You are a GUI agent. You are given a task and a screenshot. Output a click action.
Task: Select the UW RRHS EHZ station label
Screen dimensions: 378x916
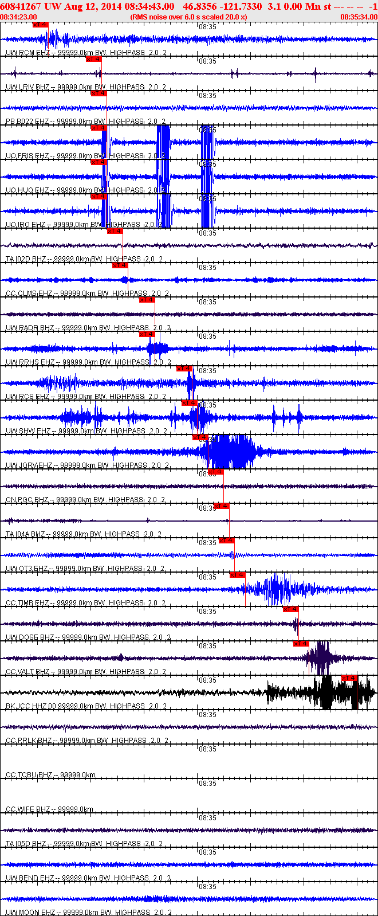click(88, 362)
